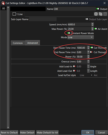This screenshot has height=135, width=108.
Task: Toggle the layer Output switch
Action: [97, 9]
